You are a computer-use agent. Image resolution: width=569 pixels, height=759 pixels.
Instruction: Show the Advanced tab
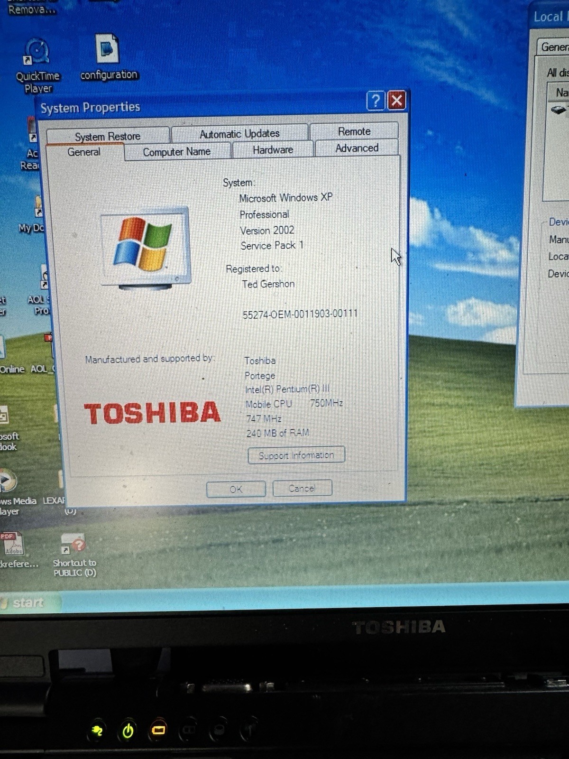(x=357, y=148)
